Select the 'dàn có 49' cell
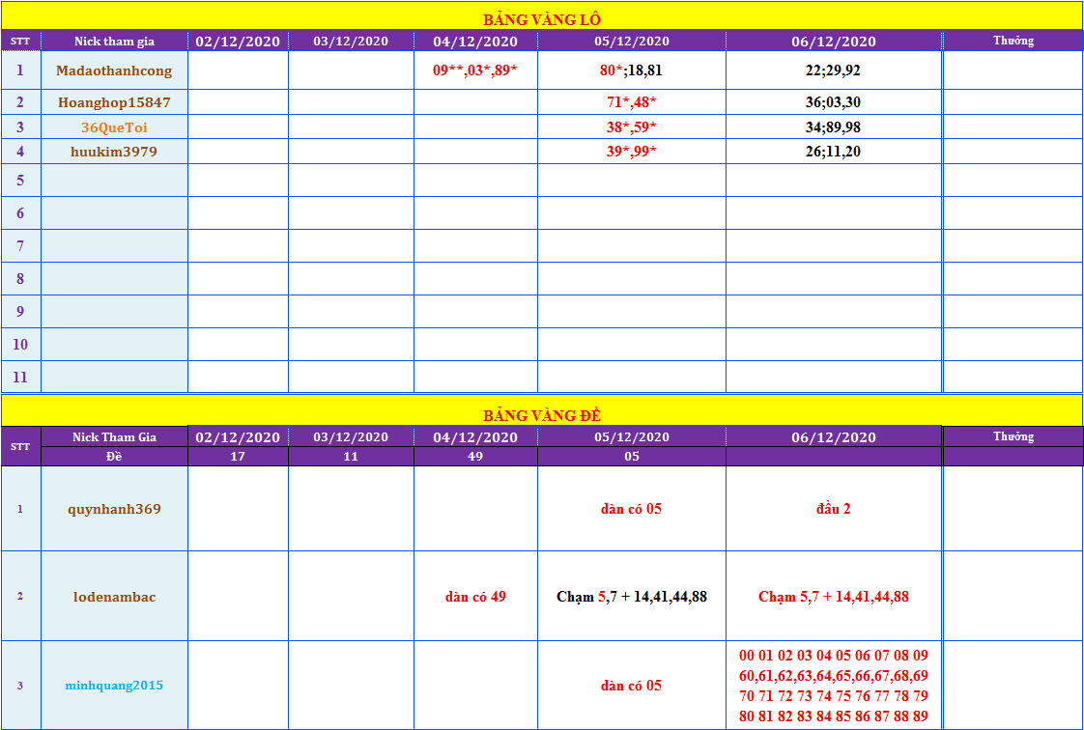 (475, 597)
